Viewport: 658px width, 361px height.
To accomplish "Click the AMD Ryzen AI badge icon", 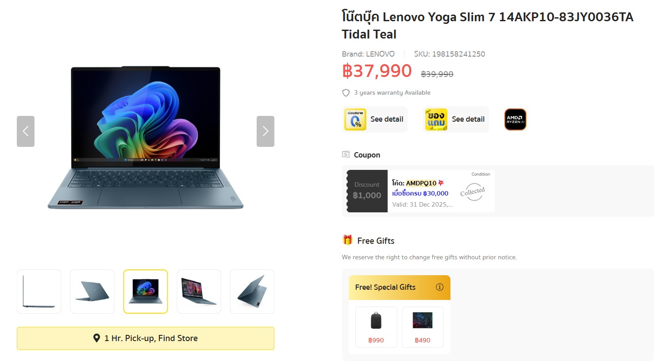I will (515, 119).
